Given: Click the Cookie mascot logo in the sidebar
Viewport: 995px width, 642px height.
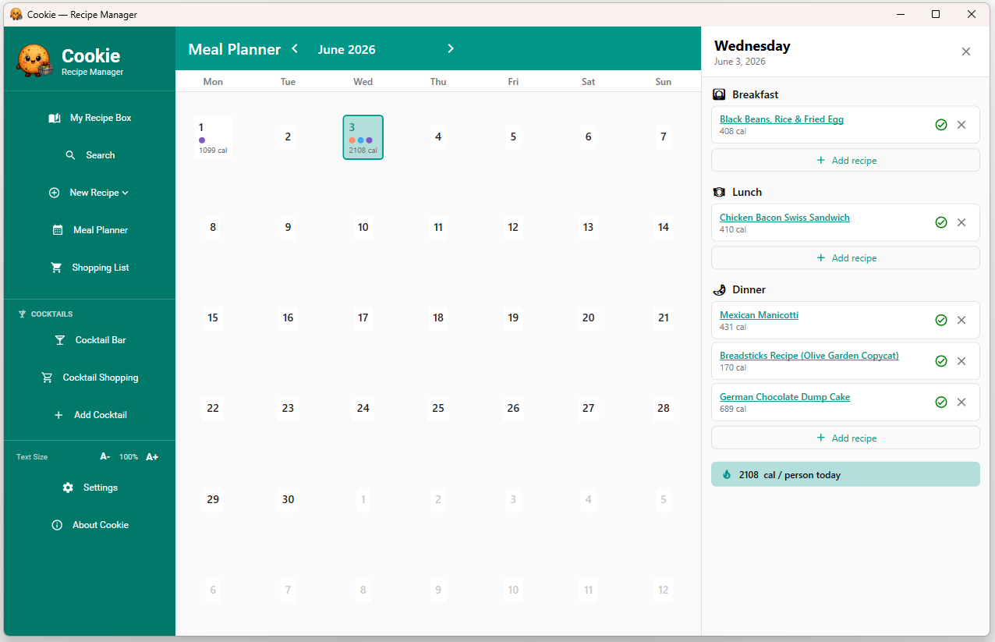Looking at the screenshot, I should [x=34, y=60].
